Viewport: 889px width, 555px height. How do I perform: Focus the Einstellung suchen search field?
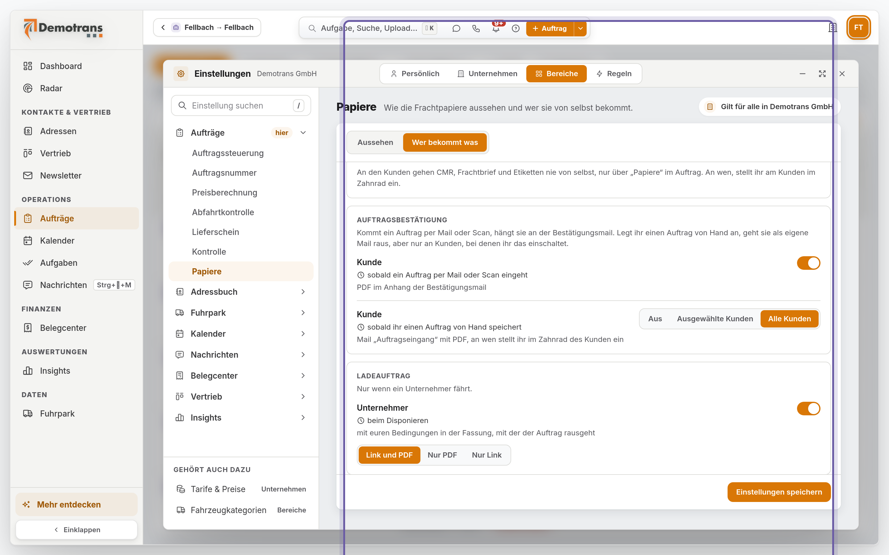241,105
